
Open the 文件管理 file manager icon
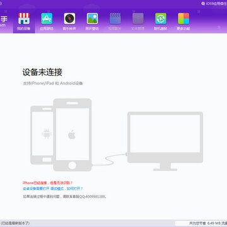tap(138, 18)
